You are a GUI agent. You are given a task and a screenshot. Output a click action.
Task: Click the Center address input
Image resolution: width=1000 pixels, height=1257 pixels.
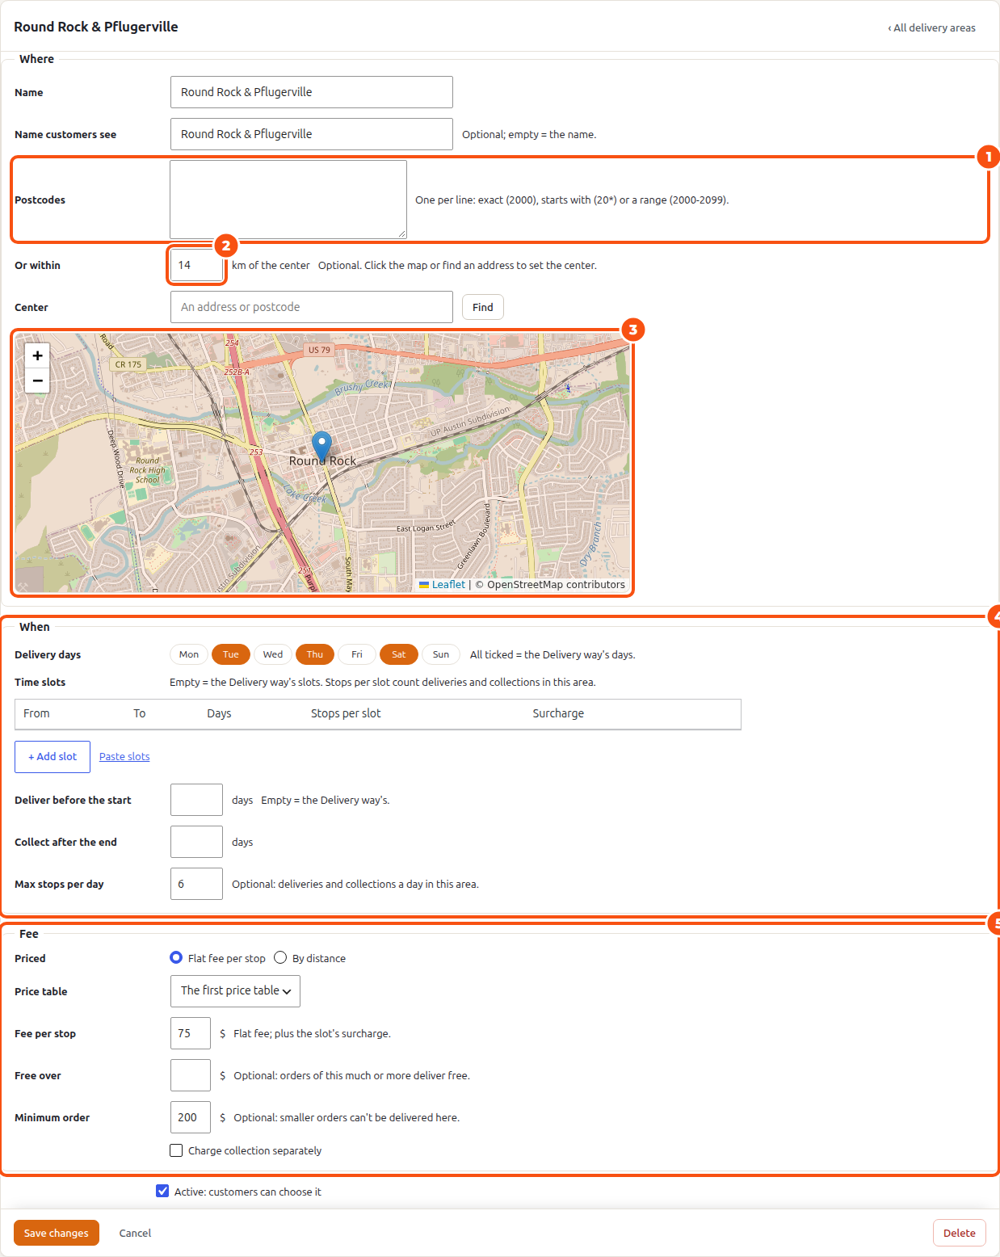(312, 307)
